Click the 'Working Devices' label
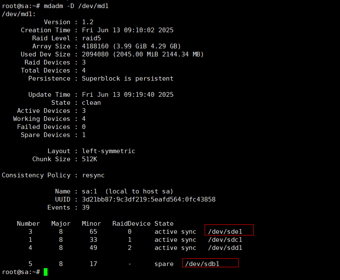This screenshot has height=280, width=340. (42, 119)
